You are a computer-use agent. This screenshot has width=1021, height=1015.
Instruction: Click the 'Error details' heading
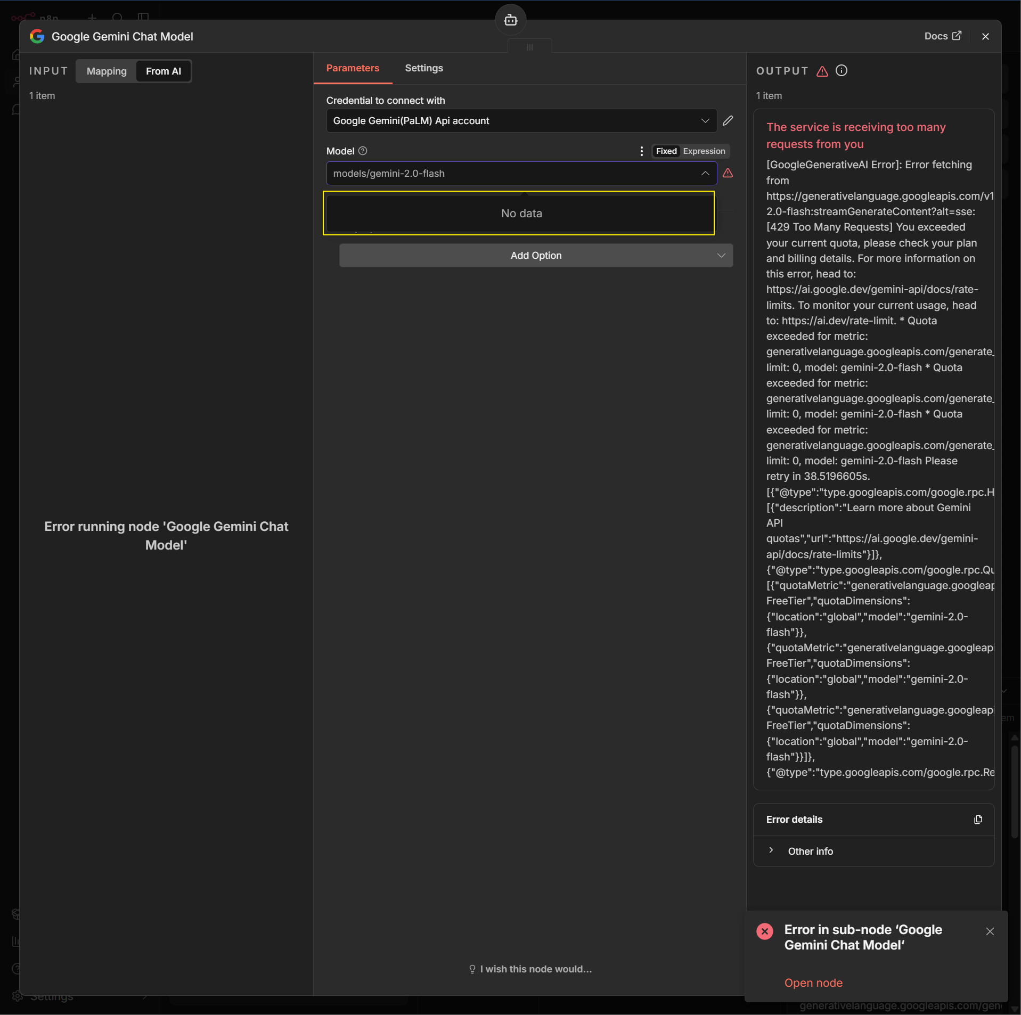[x=794, y=820]
